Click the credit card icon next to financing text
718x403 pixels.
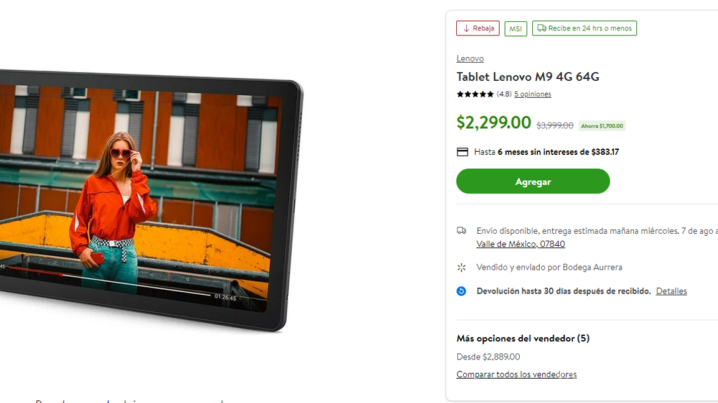[x=462, y=151]
